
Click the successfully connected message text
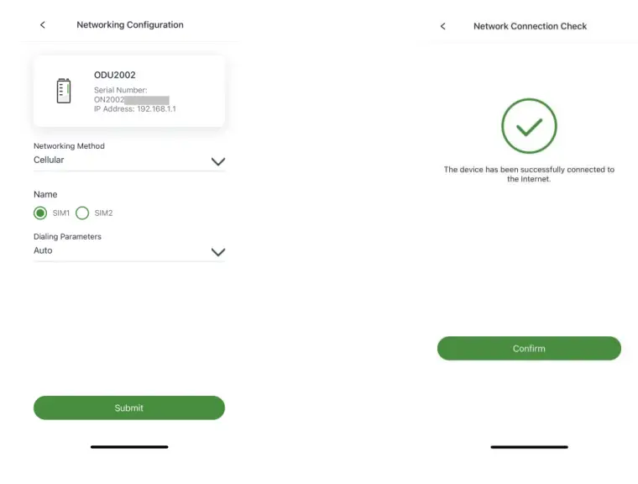tap(529, 174)
